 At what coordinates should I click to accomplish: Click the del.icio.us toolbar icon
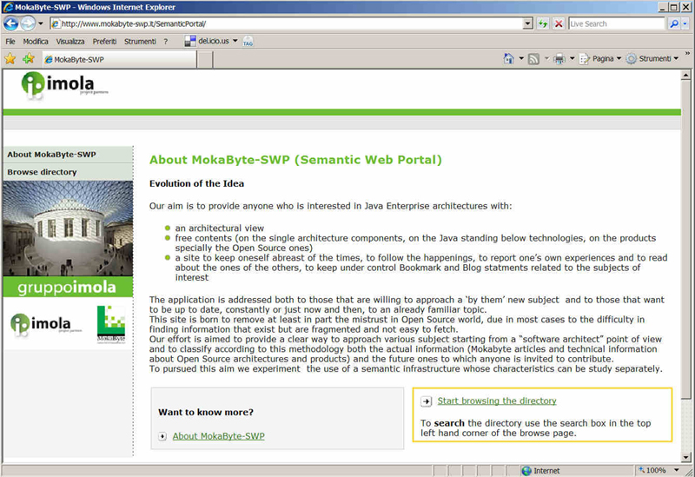[x=190, y=41]
